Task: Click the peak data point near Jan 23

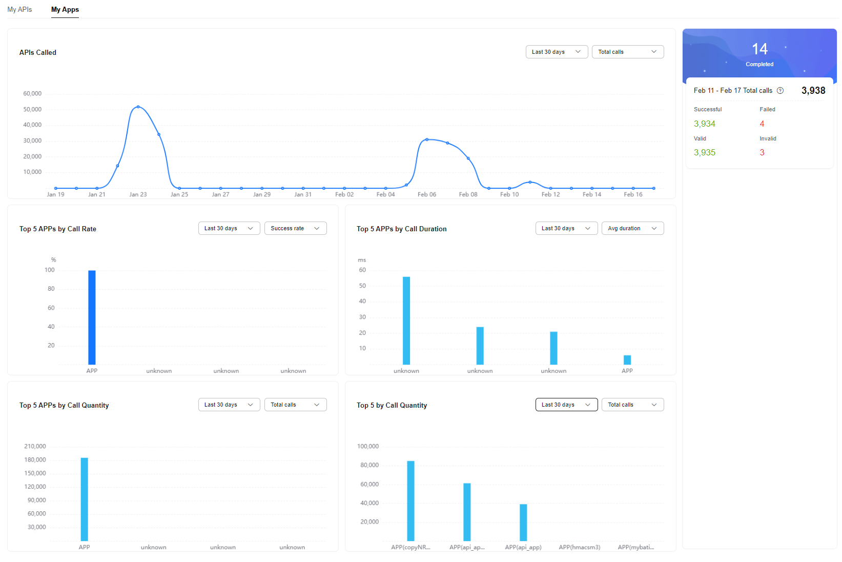Action: click(x=138, y=107)
